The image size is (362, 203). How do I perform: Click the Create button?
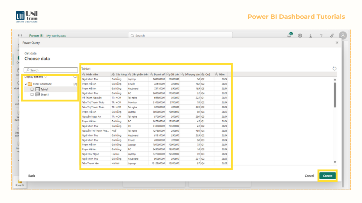[x=328, y=176]
